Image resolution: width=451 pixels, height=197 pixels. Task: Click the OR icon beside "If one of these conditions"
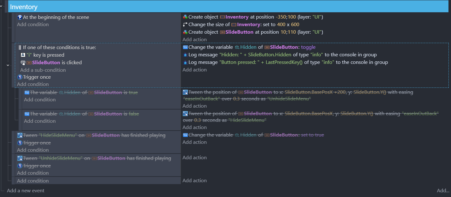[x=20, y=48]
